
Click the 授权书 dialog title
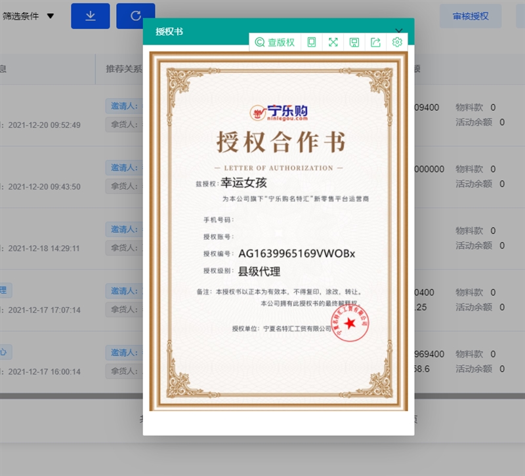[169, 31]
